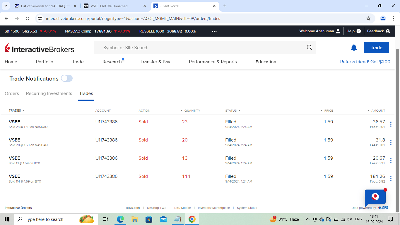This screenshot has height=225, width=400.
Task: Open the Feedback chat icon in the header
Action: tap(388, 31)
